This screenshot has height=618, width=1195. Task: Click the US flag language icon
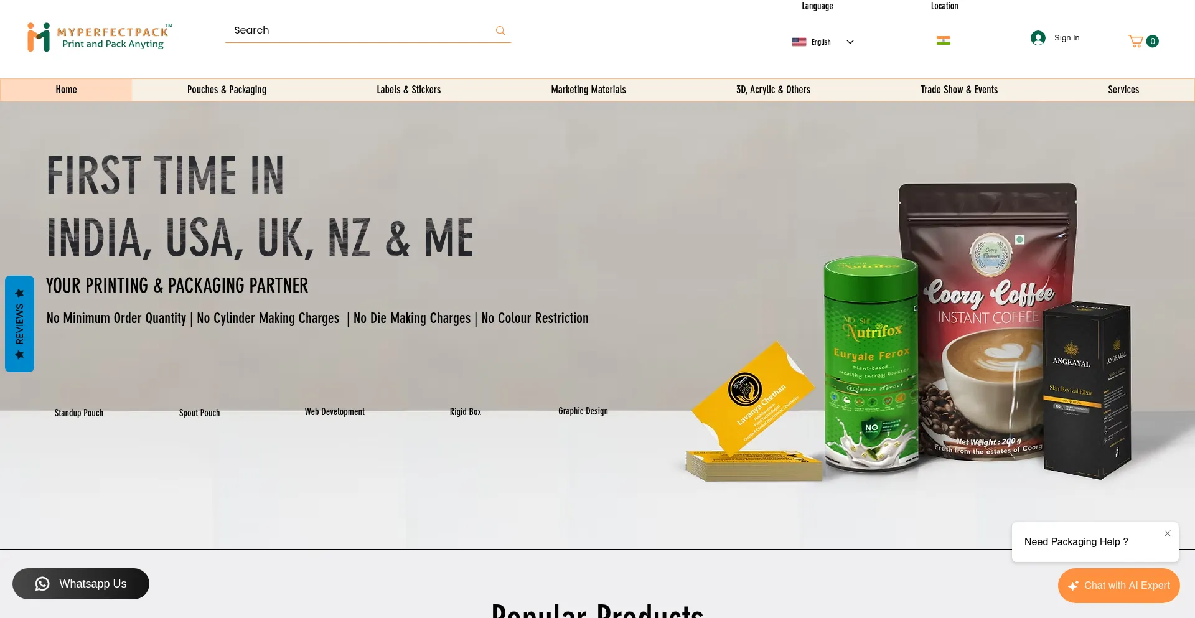point(799,42)
